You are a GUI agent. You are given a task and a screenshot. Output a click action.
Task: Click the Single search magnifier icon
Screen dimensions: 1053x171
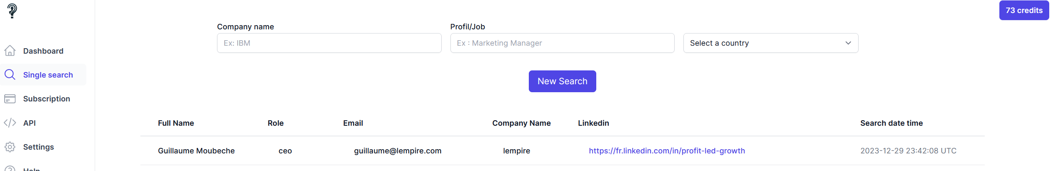click(10, 75)
